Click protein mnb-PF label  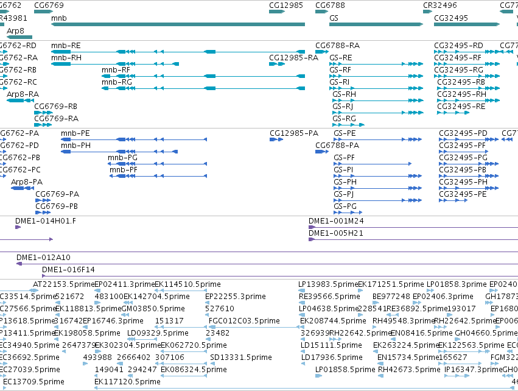pos(124,170)
